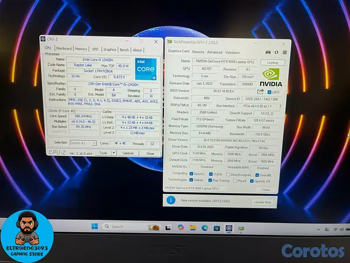Switch to the Memory tab in CPU-Z
The height and width of the screenshot is (263, 350).
click(81, 49)
